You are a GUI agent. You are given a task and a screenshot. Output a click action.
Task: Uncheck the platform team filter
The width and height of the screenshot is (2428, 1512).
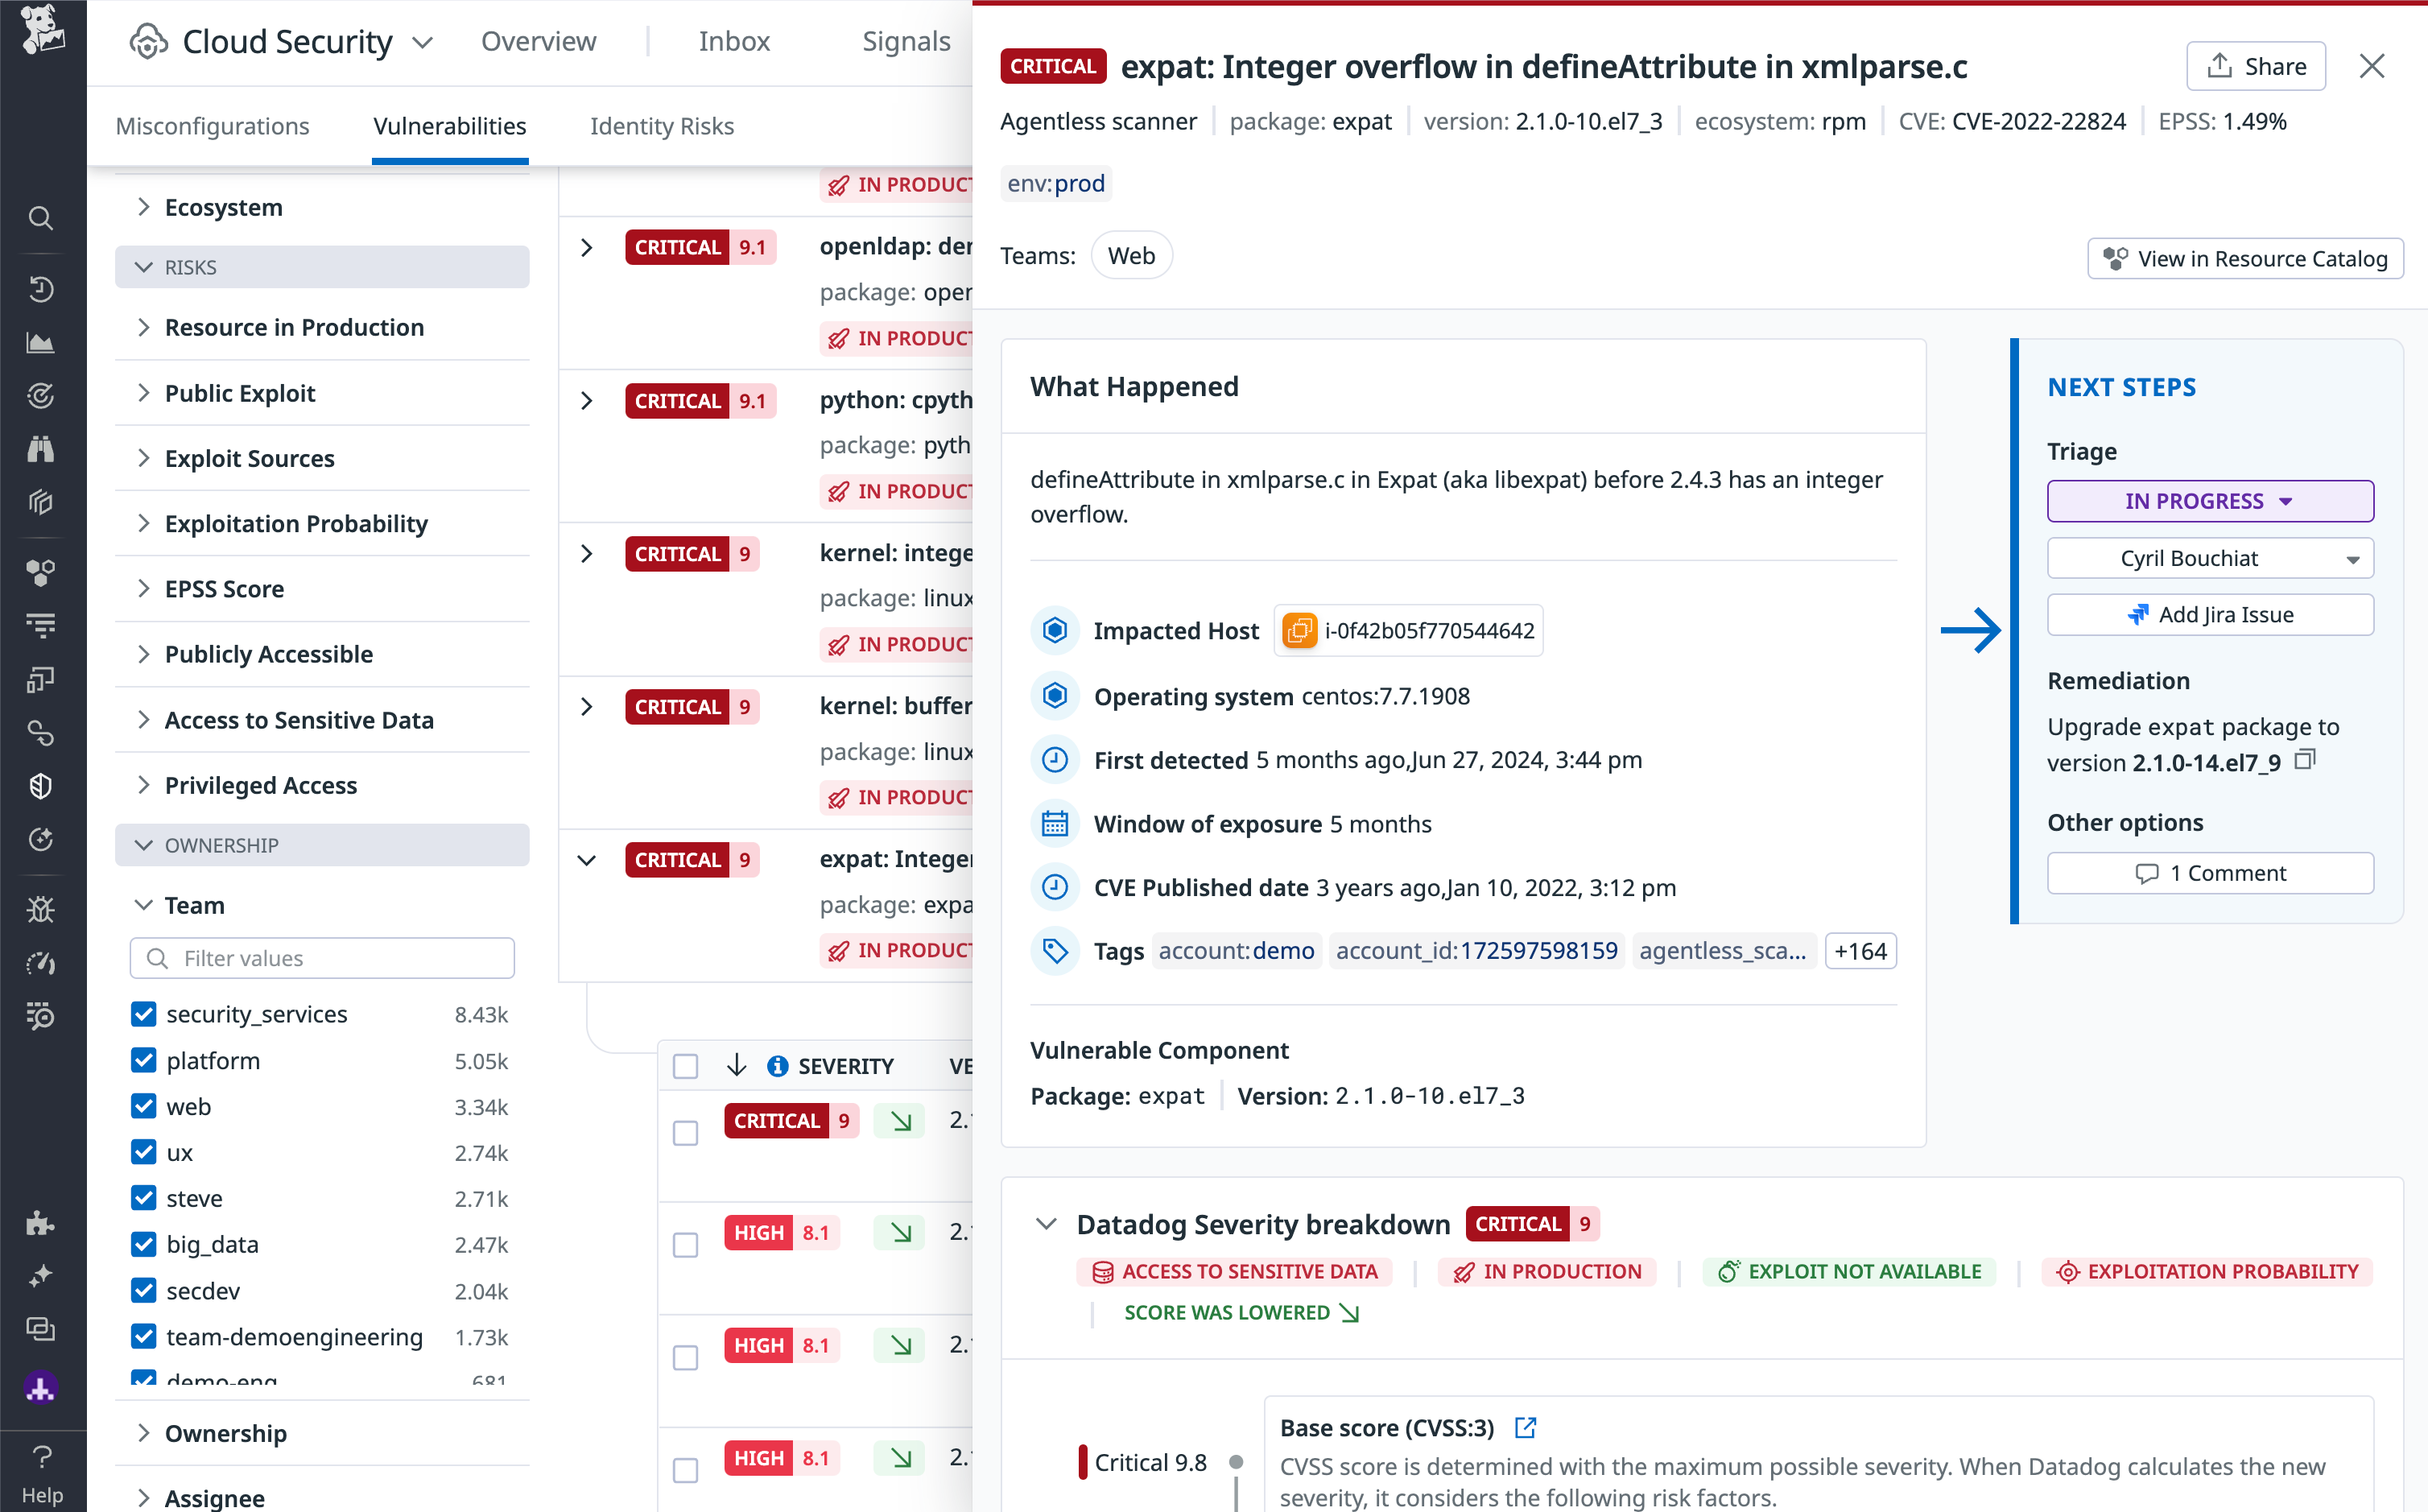pyautogui.click(x=144, y=1060)
